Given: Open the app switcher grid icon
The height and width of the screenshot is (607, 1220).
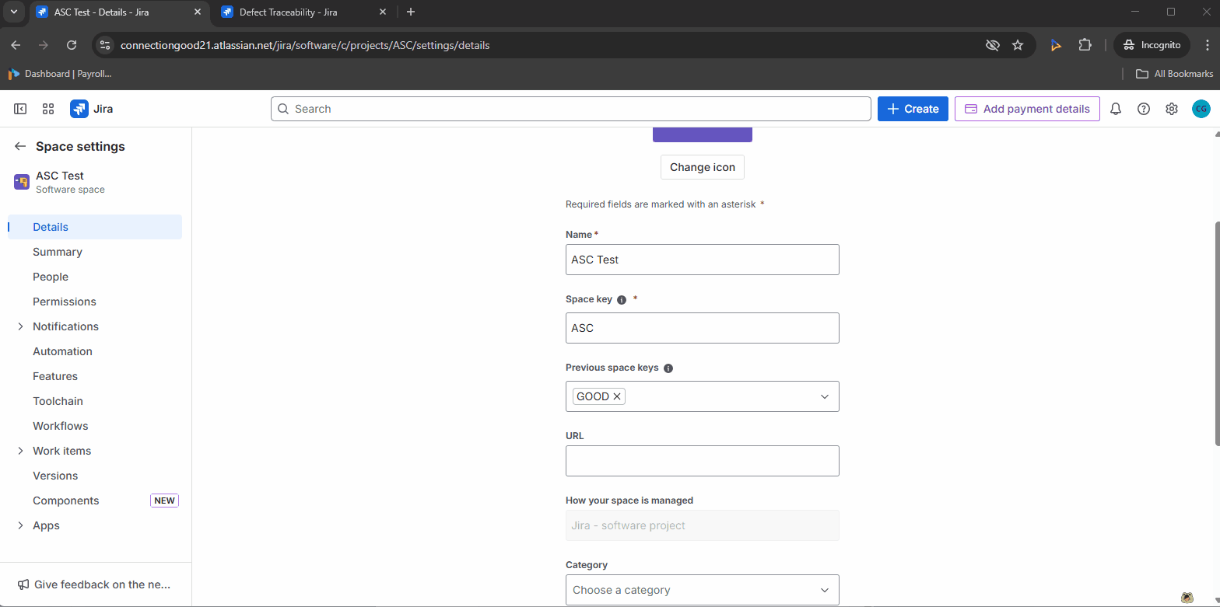Looking at the screenshot, I should (48, 109).
